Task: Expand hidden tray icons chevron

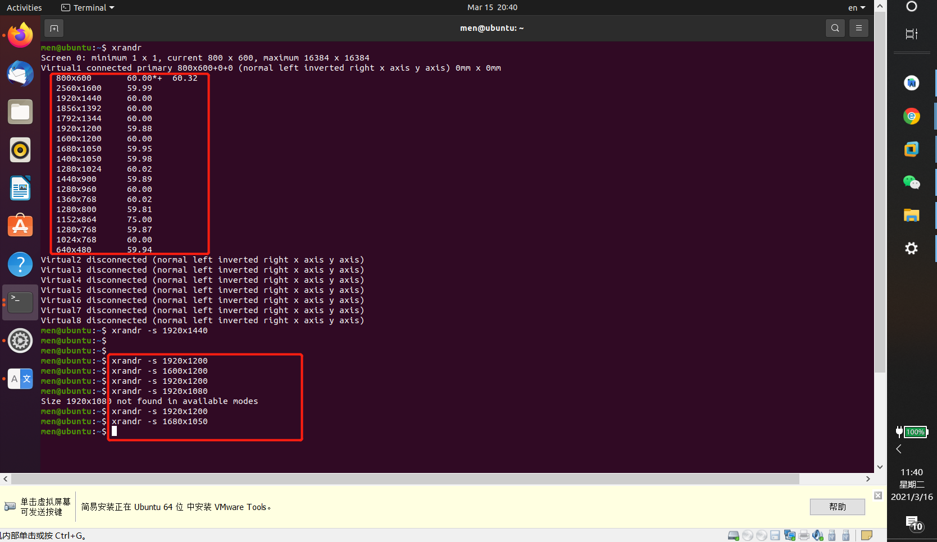Action: pyautogui.click(x=899, y=449)
